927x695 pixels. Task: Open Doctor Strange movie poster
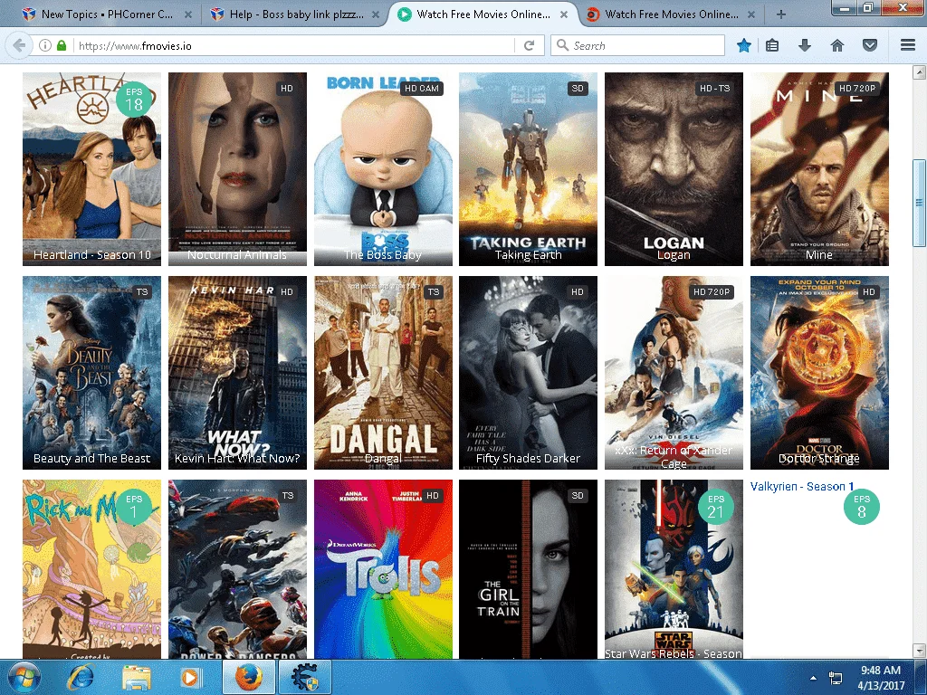tap(819, 373)
